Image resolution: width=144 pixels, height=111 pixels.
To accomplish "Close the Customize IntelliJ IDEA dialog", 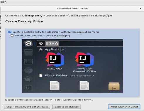I will point(140,9).
